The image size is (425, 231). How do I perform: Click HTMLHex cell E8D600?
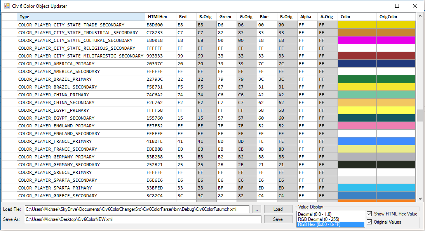[x=160, y=24]
